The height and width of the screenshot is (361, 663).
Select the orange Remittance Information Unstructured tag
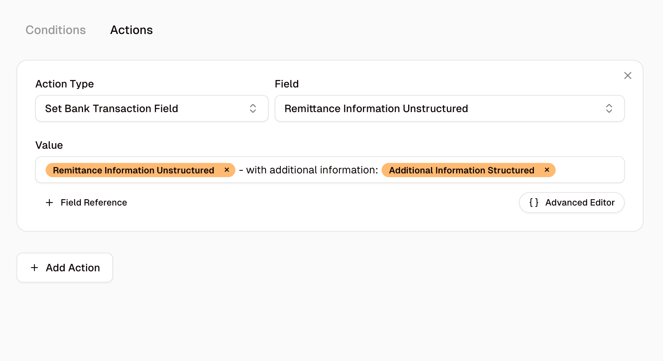click(x=133, y=170)
